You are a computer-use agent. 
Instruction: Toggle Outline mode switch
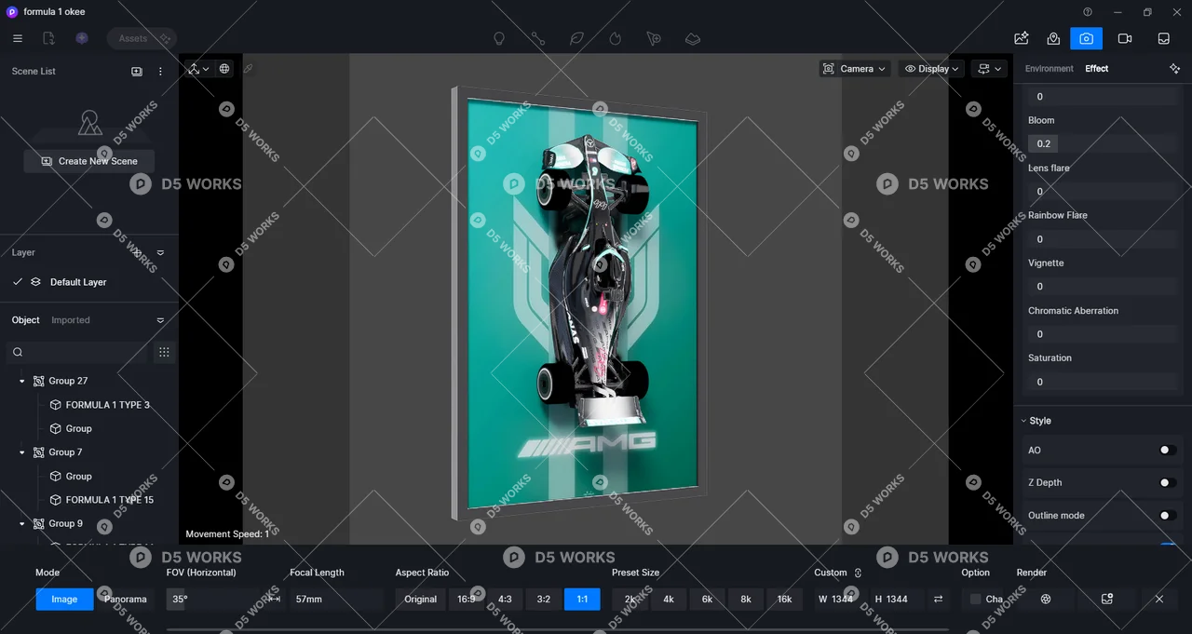(1167, 516)
